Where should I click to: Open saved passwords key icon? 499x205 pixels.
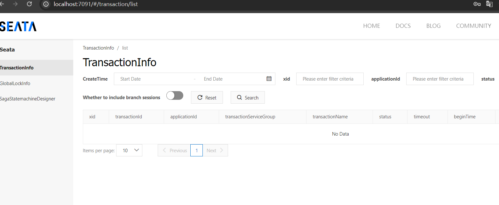tap(477, 4)
